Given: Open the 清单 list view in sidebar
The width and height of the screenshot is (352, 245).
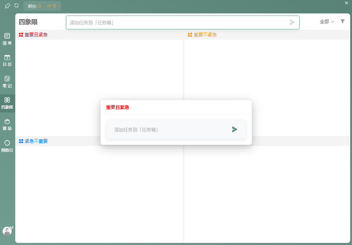Looking at the screenshot, I should [x=7, y=39].
